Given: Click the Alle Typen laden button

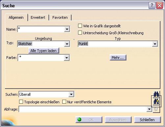Looking at the screenshot, I should tap(43, 51).
